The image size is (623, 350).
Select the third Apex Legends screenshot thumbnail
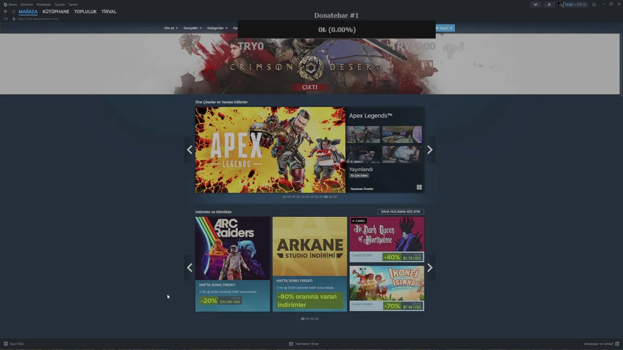tap(363, 154)
